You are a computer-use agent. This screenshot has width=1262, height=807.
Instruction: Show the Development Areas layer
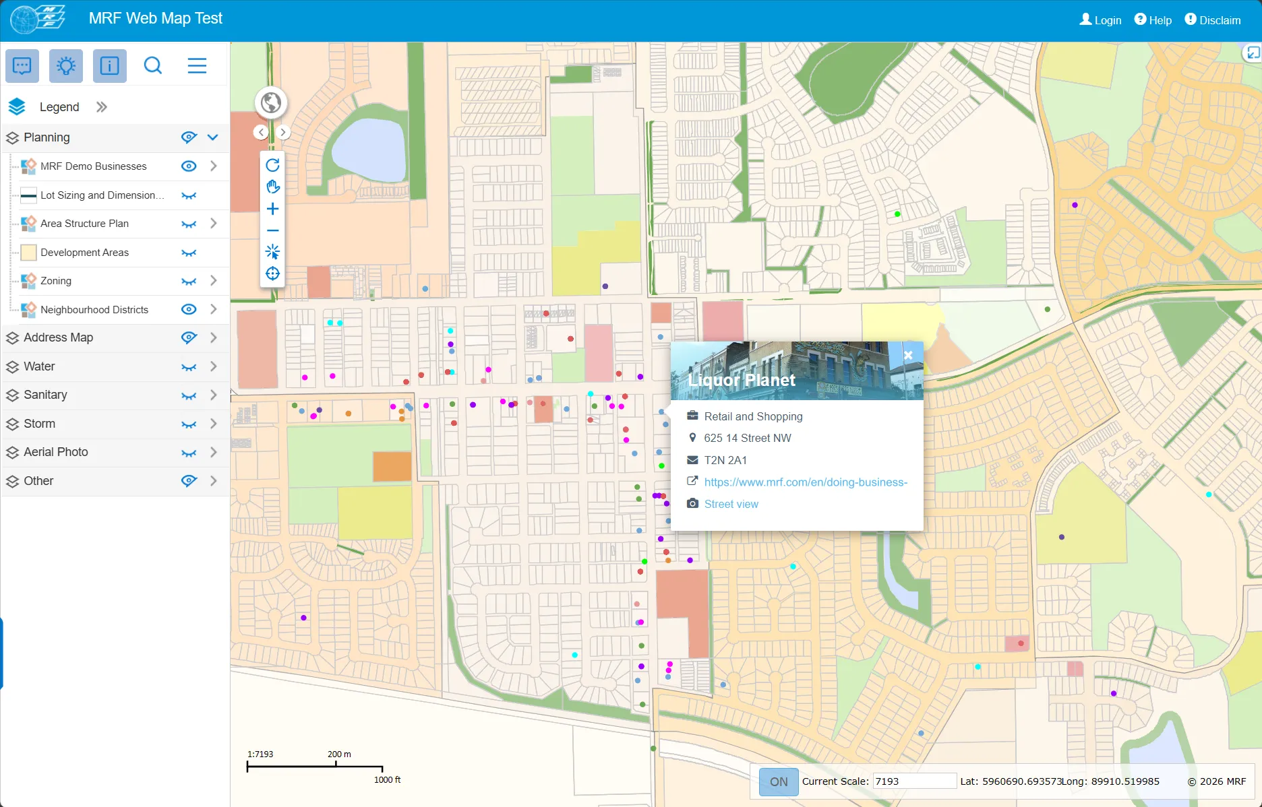coord(189,253)
